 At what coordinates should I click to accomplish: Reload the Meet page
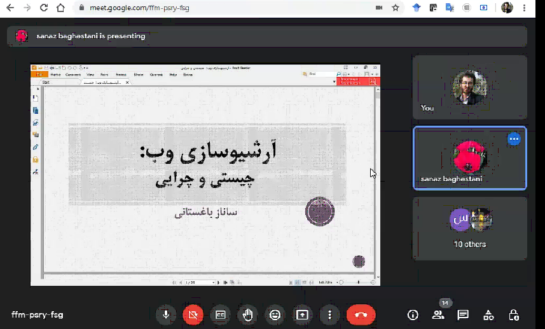44,8
